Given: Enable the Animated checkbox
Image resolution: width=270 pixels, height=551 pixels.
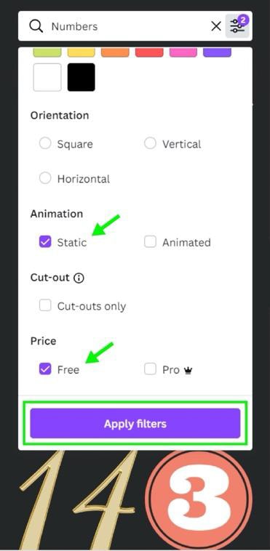Looking at the screenshot, I should 150,242.
